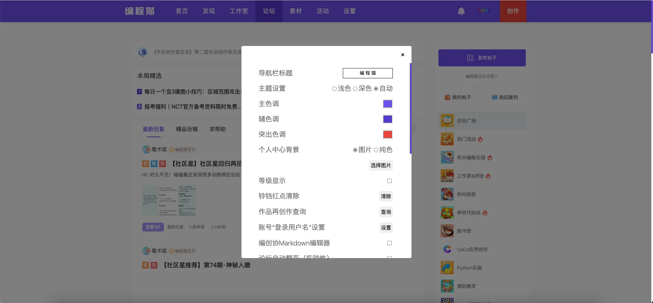Select the 深色 theme radio button

tap(355, 89)
